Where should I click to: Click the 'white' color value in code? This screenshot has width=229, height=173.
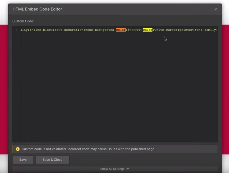click(x=159, y=30)
